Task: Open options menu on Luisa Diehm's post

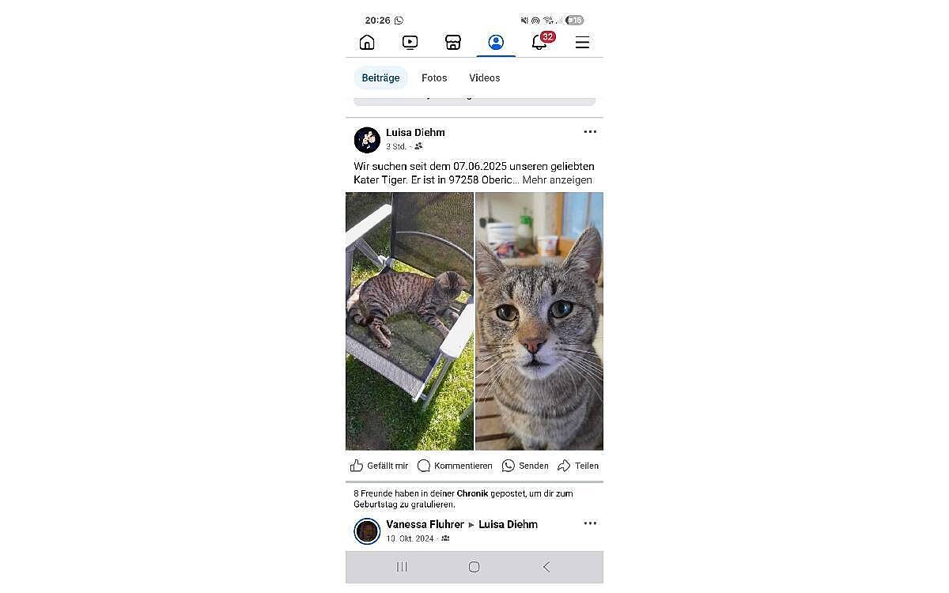Action: (590, 132)
